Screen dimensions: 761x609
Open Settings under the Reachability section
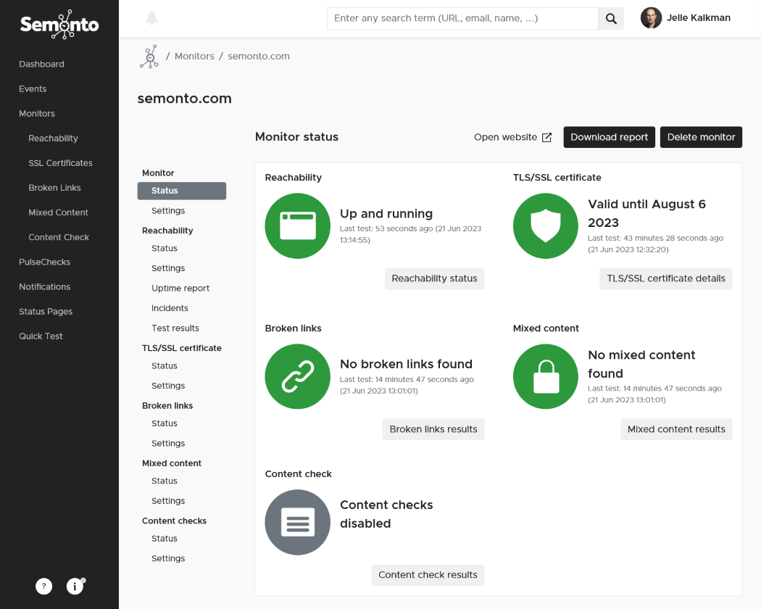[168, 268]
